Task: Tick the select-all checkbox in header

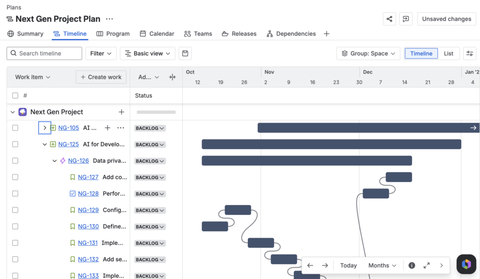Action: point(15,96)
